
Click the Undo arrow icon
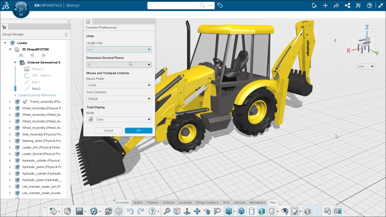coord(130,211)
